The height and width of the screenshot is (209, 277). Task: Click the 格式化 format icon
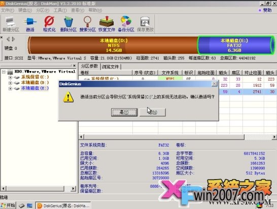(49, 24)
